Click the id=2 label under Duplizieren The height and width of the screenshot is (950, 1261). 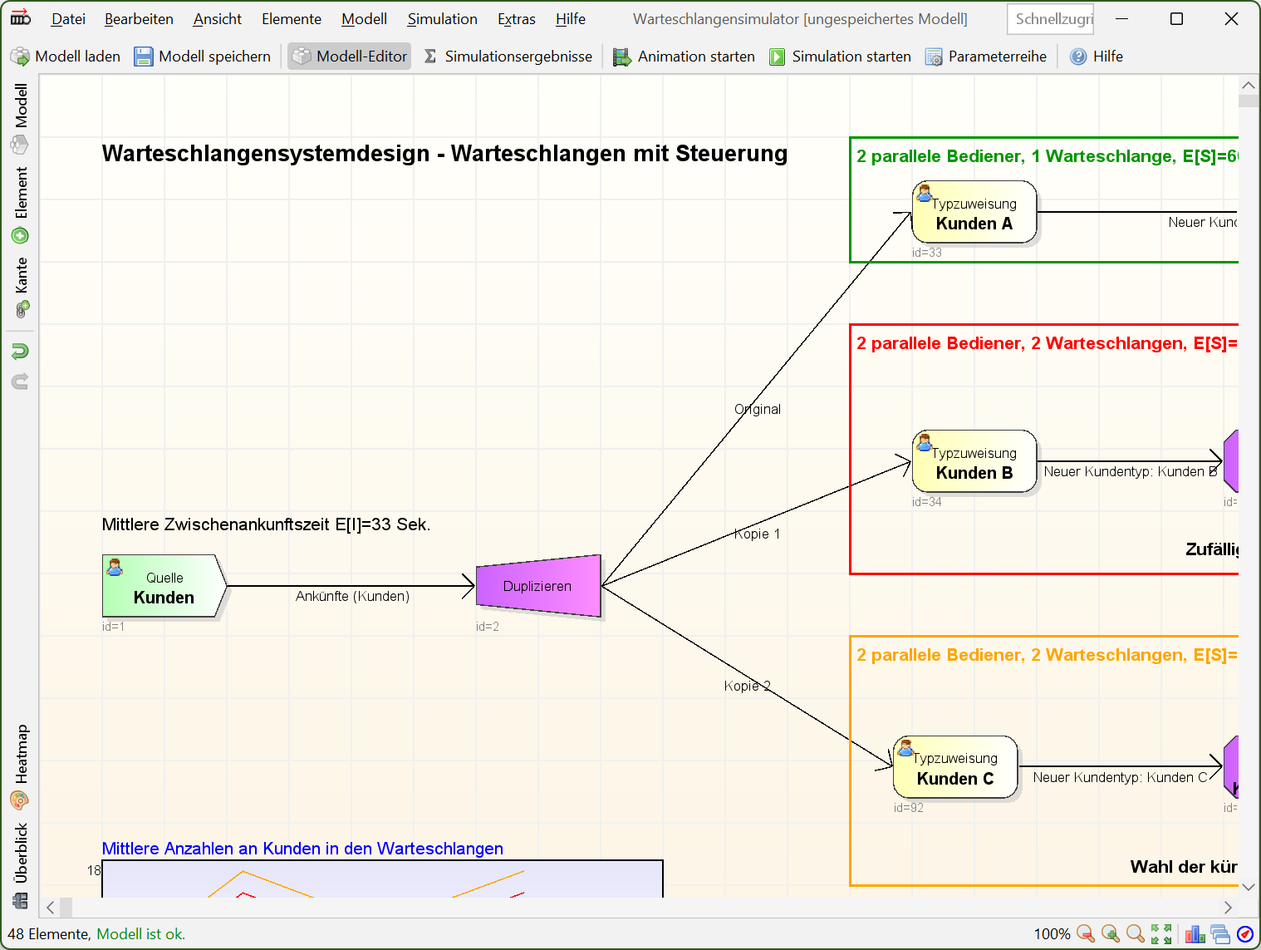coord(488,627)
